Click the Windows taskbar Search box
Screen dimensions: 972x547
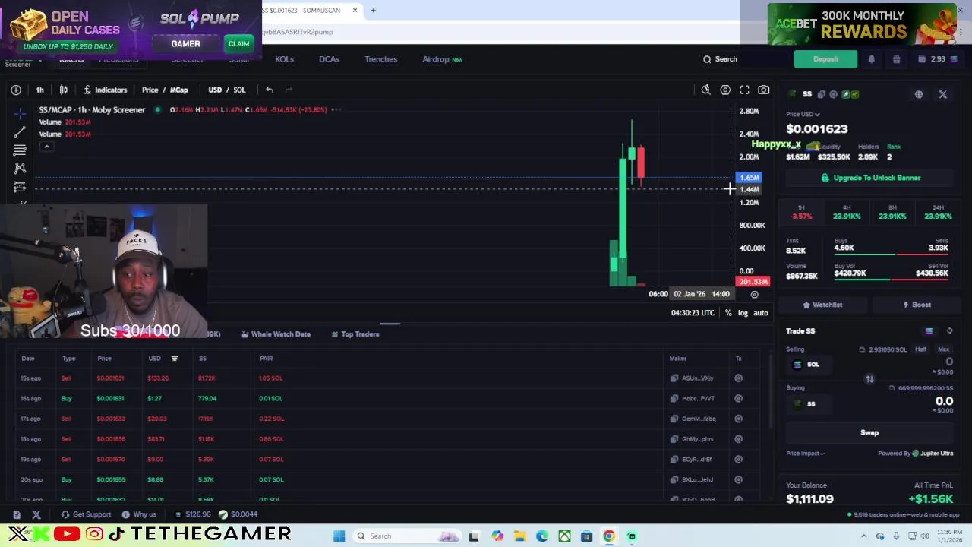pyautogui.click(x=408, y=536)
